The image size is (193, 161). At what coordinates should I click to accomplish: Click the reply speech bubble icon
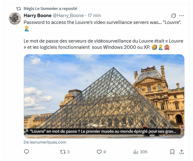pos(27,152)
